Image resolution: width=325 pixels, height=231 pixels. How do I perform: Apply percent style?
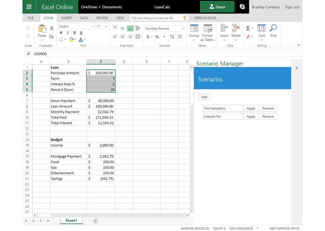(x=157, y=36)
